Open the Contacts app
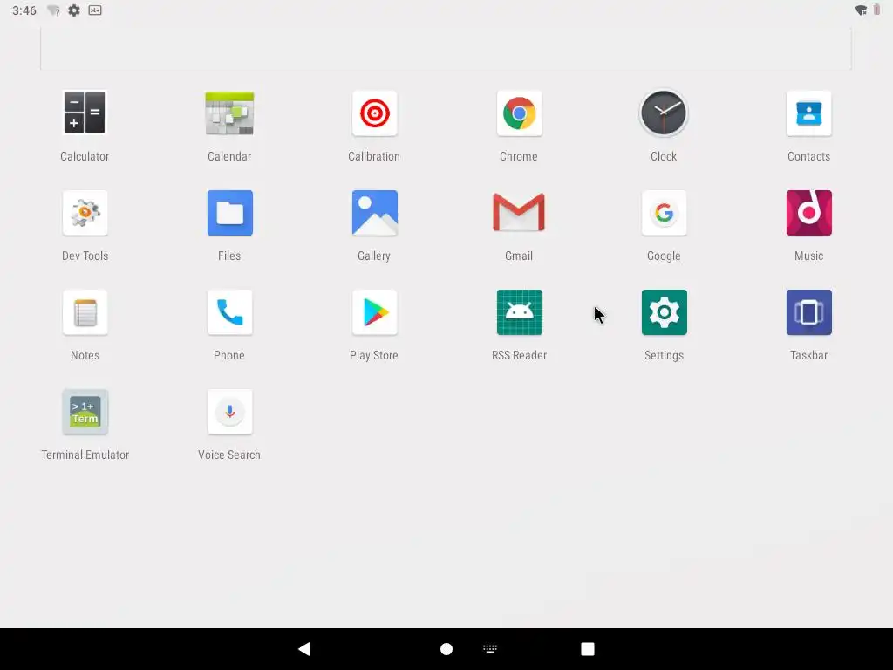 tap(808, 113)
